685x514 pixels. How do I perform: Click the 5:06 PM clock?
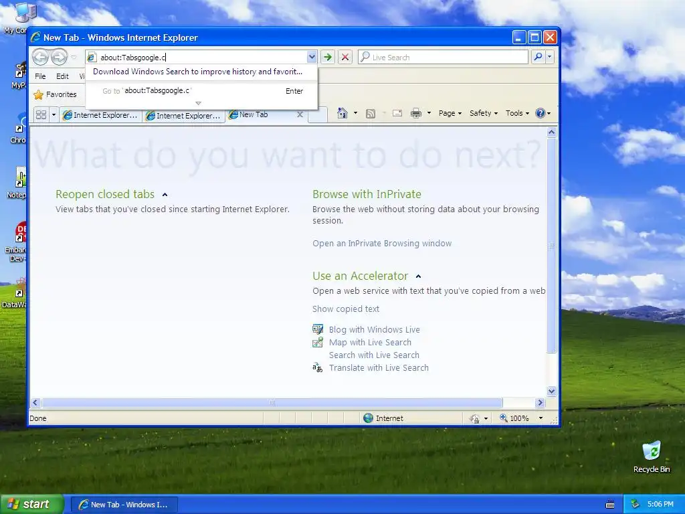click(660, 504)
